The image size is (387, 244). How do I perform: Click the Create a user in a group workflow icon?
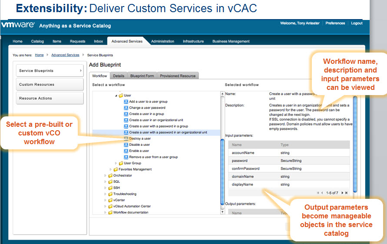click(x=126, y=114)
